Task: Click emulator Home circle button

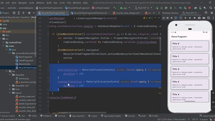Action: pos(190,18)
